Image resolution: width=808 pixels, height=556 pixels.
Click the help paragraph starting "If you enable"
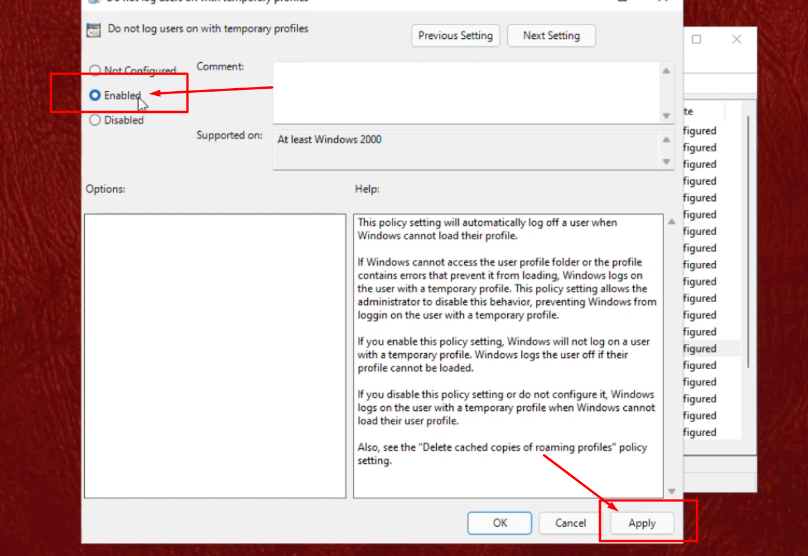coord(504,355)
